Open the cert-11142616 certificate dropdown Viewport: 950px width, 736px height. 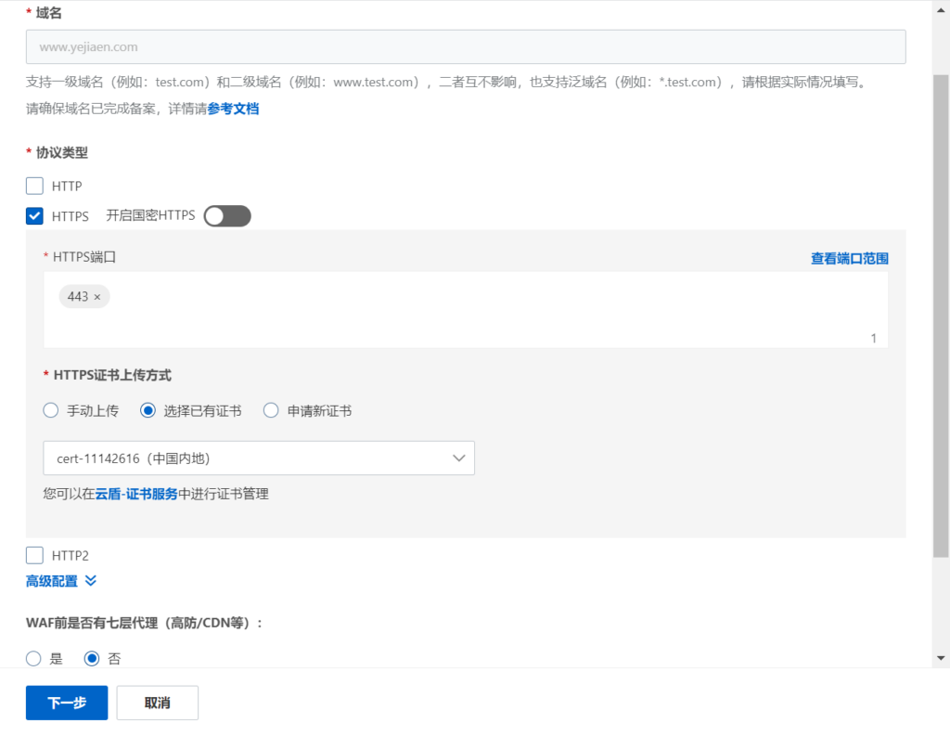[x=258, y=458]
